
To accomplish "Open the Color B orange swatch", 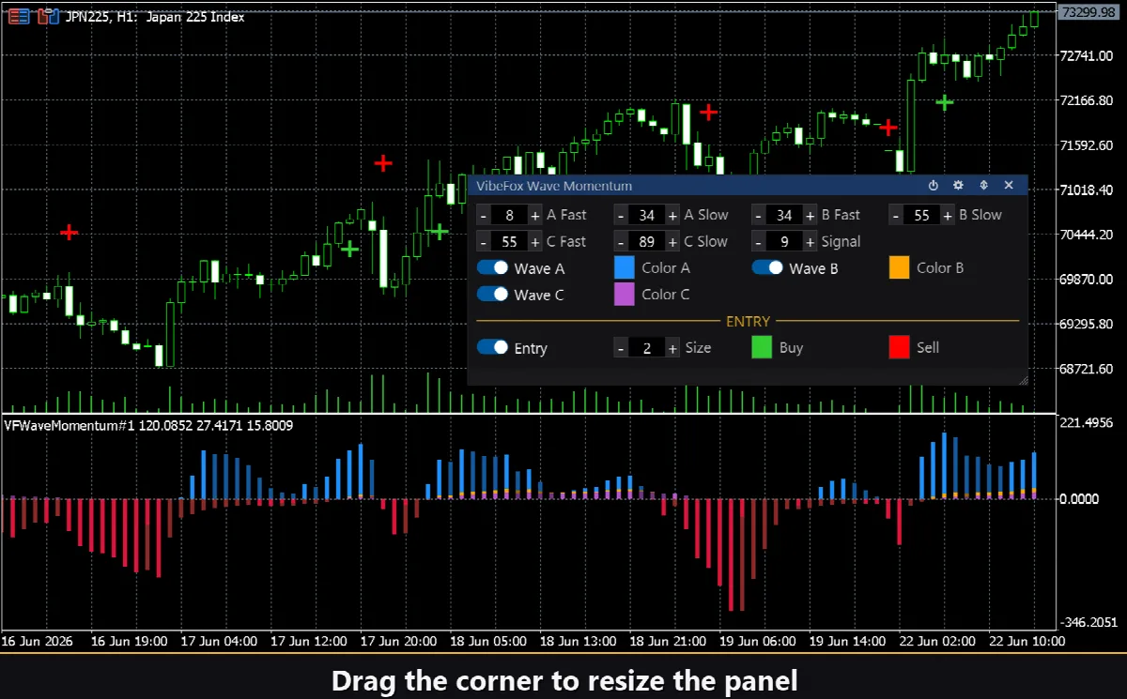I will (900, 267).
